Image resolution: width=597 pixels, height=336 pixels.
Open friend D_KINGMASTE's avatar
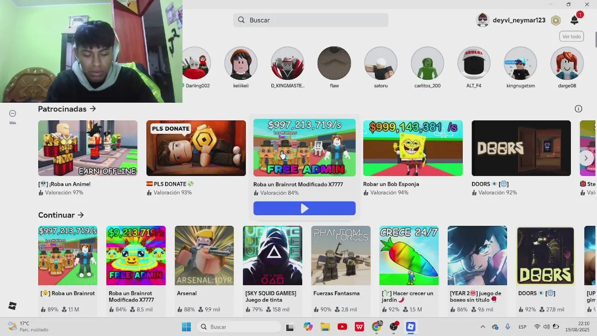(x=288, y=63)
